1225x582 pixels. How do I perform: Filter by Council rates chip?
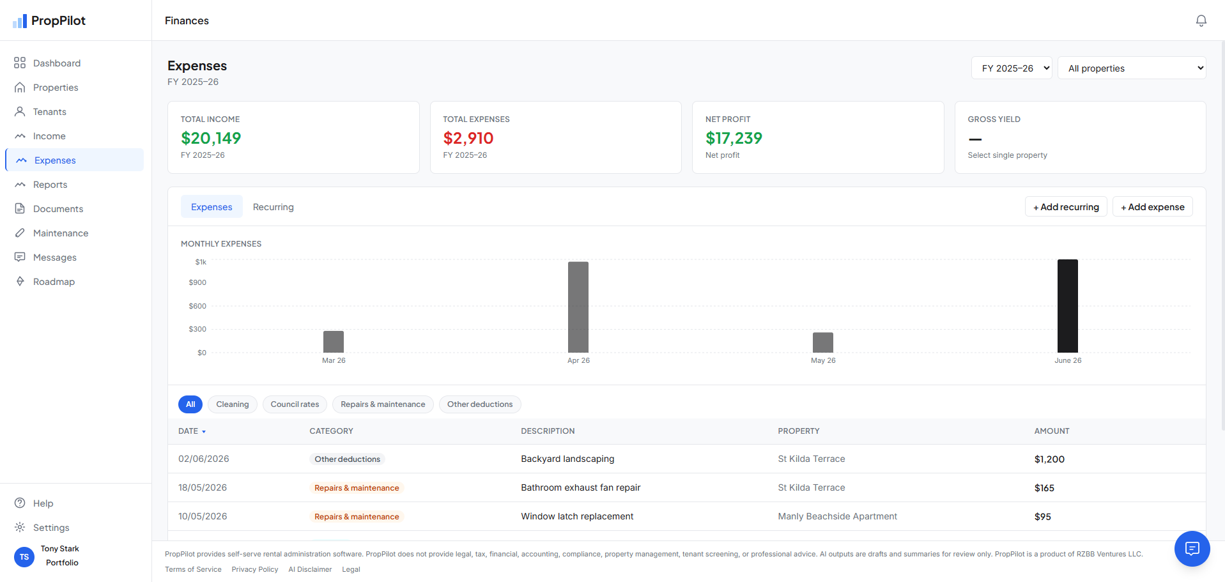(295, 404)
